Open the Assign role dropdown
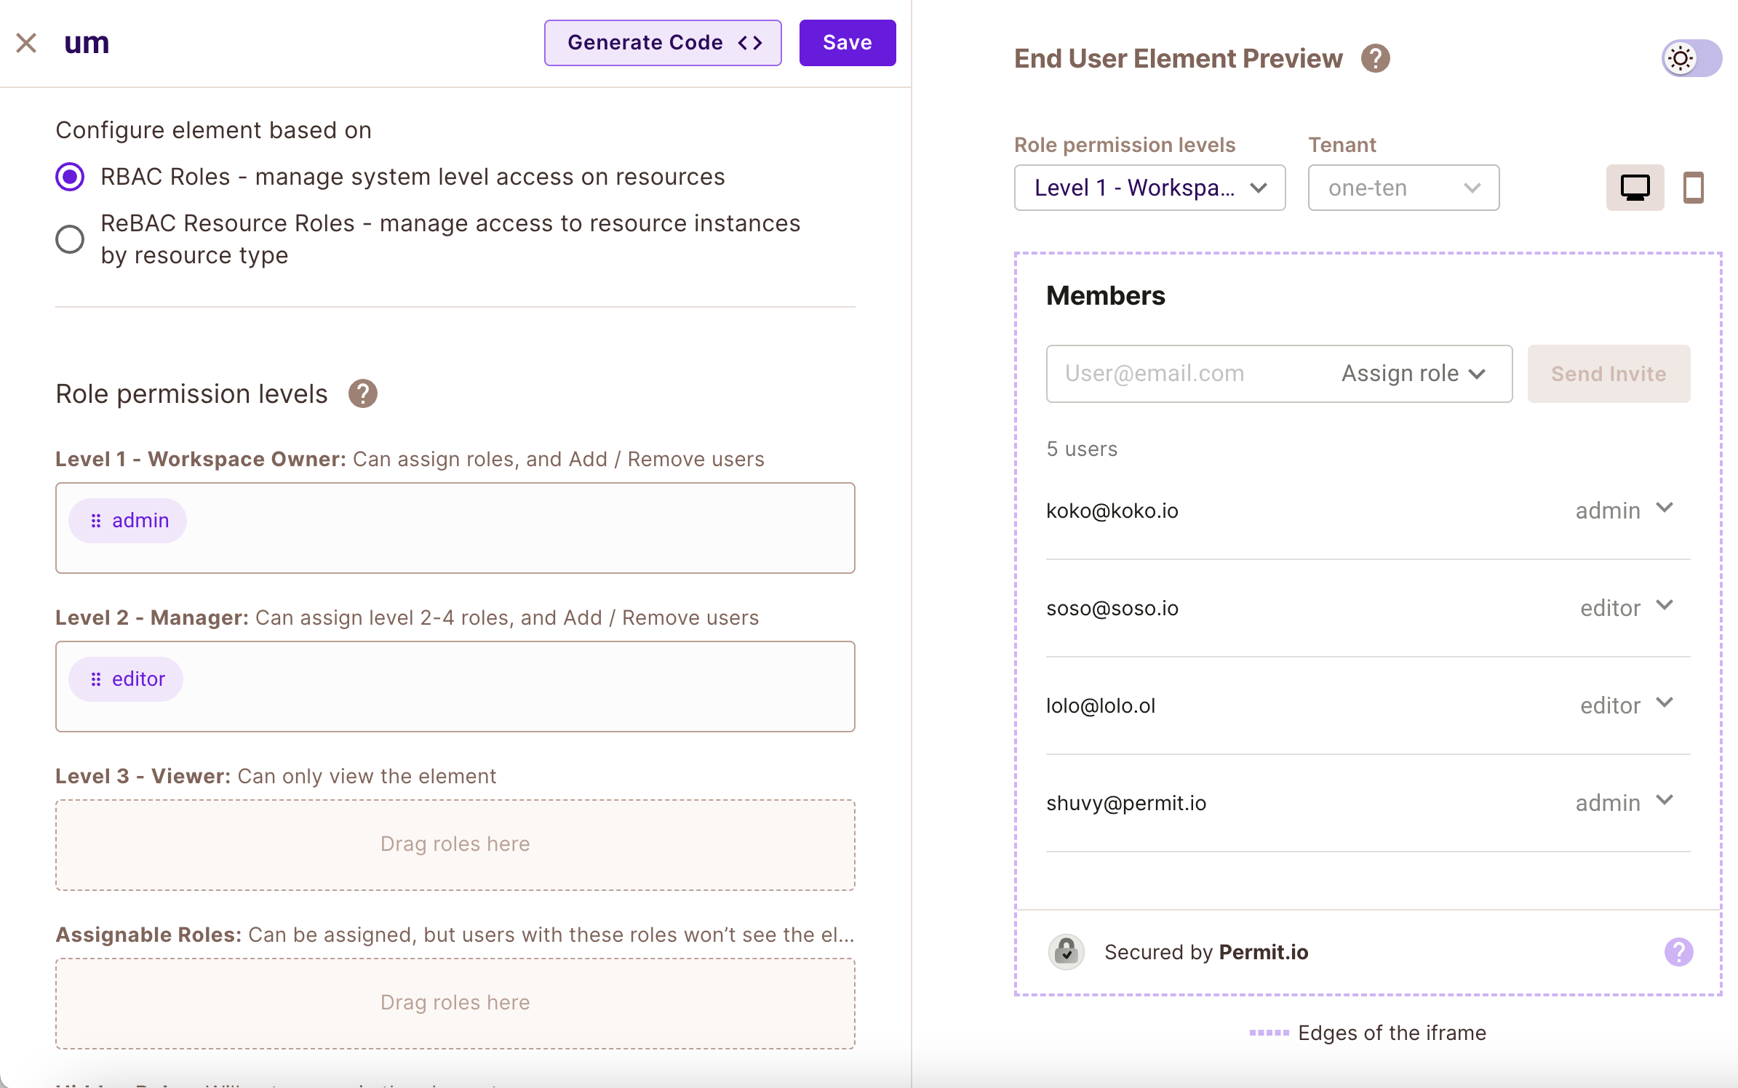Viewport: 1738px width, 1088px height. 1413,373
